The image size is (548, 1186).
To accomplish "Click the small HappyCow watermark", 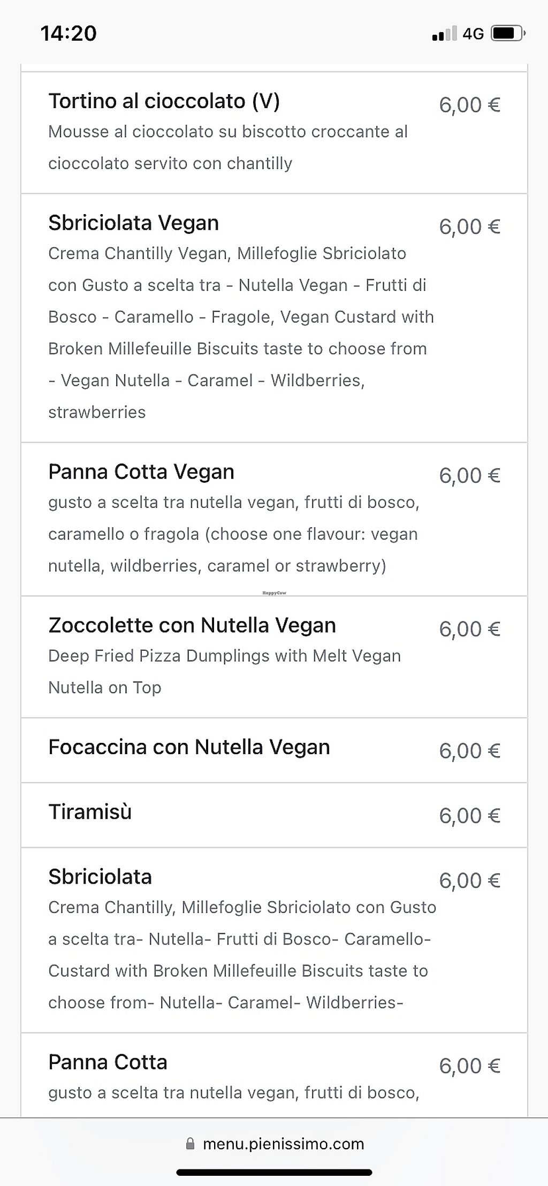I will tap(274, 593).
